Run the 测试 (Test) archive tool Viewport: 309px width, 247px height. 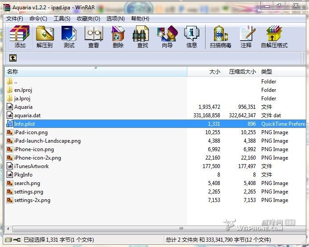pyautogui.click(x=69, y=36)
